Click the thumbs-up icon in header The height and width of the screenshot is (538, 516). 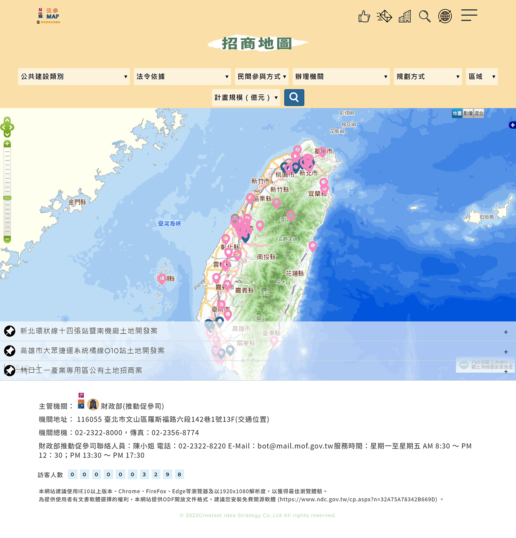tap(364, 16)
